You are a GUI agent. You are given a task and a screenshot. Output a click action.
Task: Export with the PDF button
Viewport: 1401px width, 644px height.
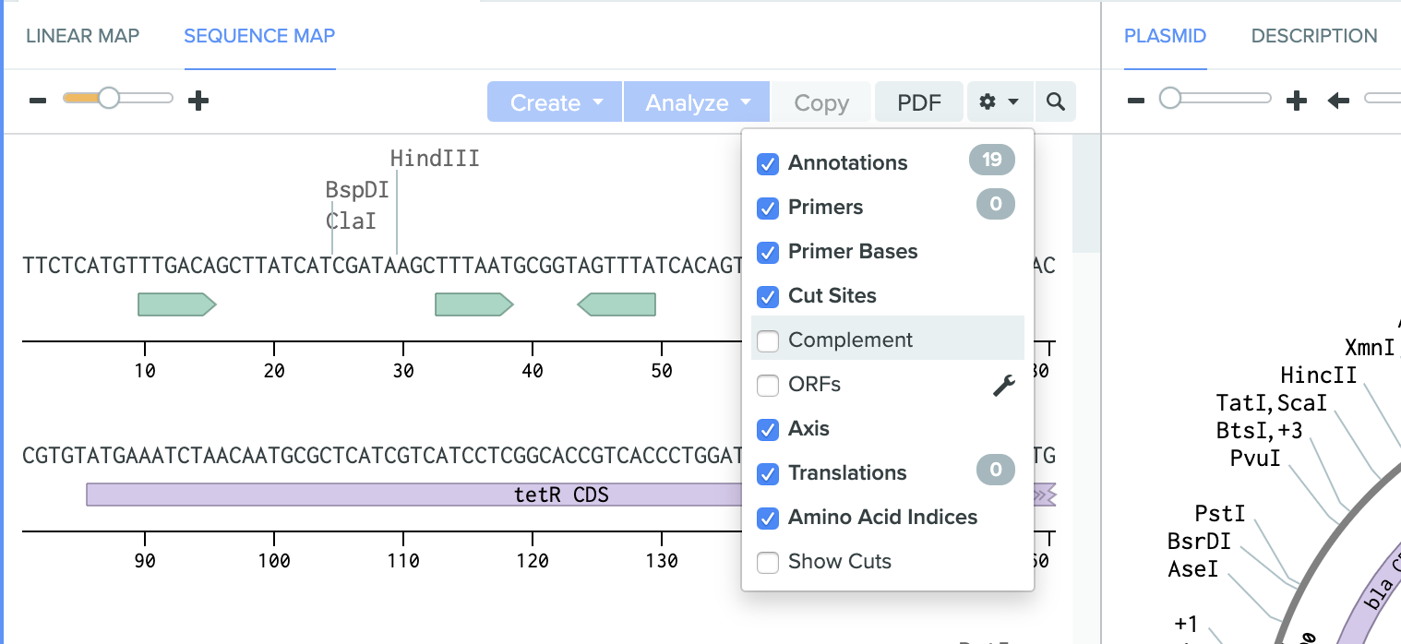(x=919, y=101)
